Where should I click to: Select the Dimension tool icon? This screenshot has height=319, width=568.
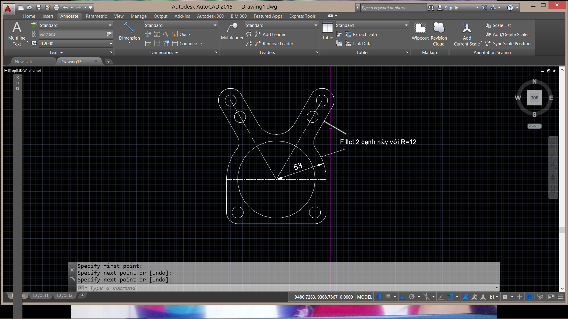[129, 28]
